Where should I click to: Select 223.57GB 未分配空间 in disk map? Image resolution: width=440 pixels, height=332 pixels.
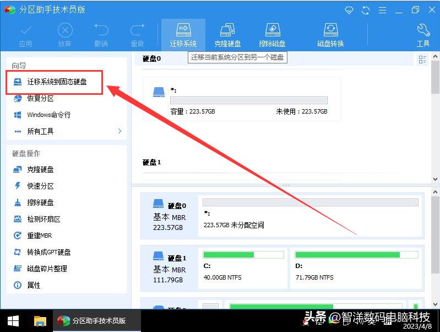point(310,216)
